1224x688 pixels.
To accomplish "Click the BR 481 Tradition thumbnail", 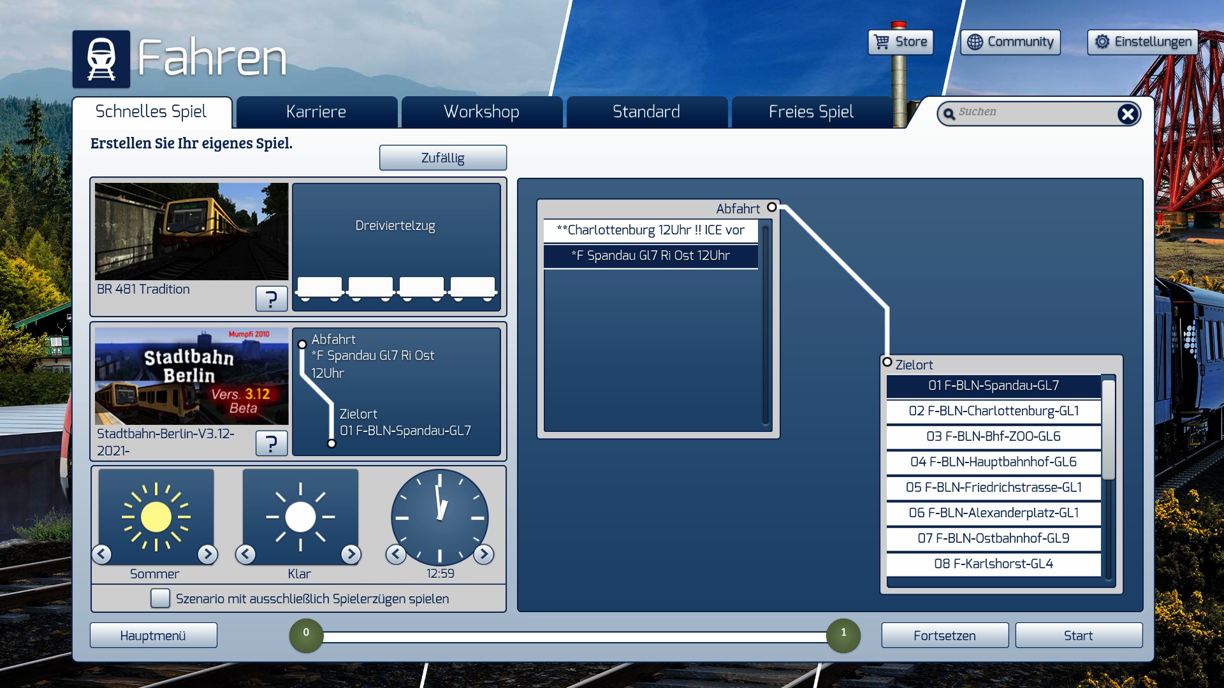I will 191,231.
